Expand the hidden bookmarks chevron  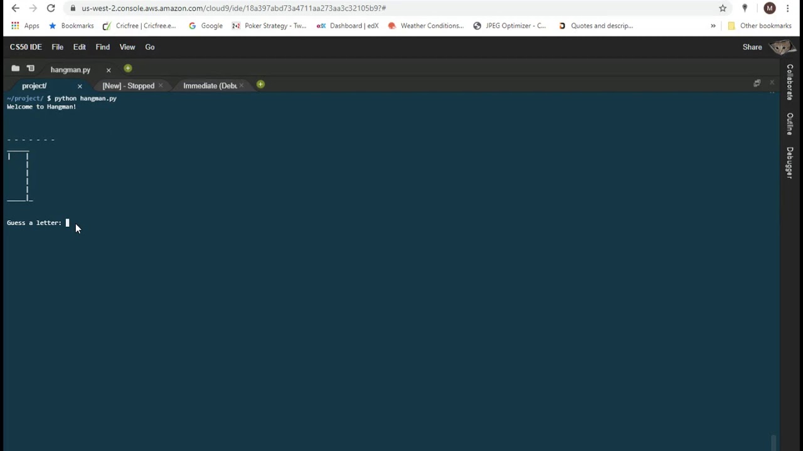point(713,26)
